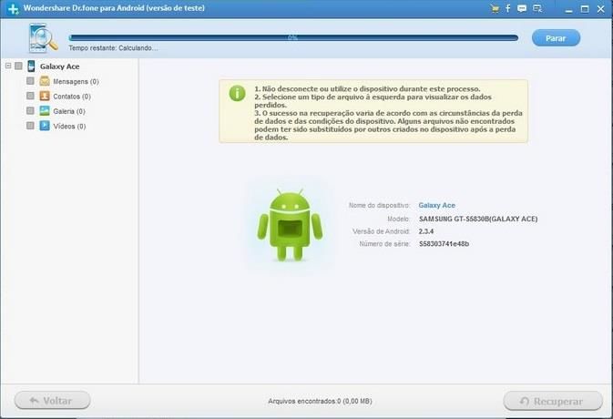The image size is (613, 419).
Task: Click the serial number S58303741e48b
Action: tap(444, 244)
